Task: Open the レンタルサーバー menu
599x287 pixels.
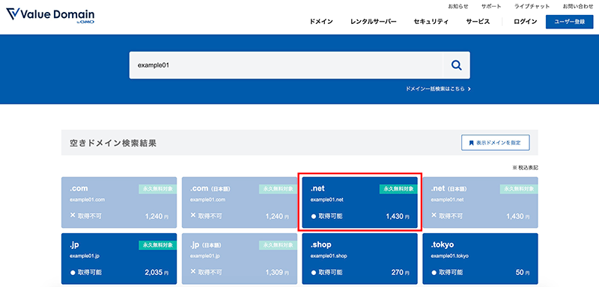Action: click(373, 22)
